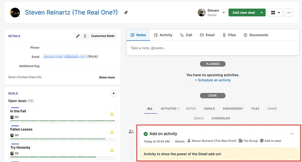The image size is (302, 162).
Task: Click the contact avatar next to Steven Reinartz
Action: (15, 13)
